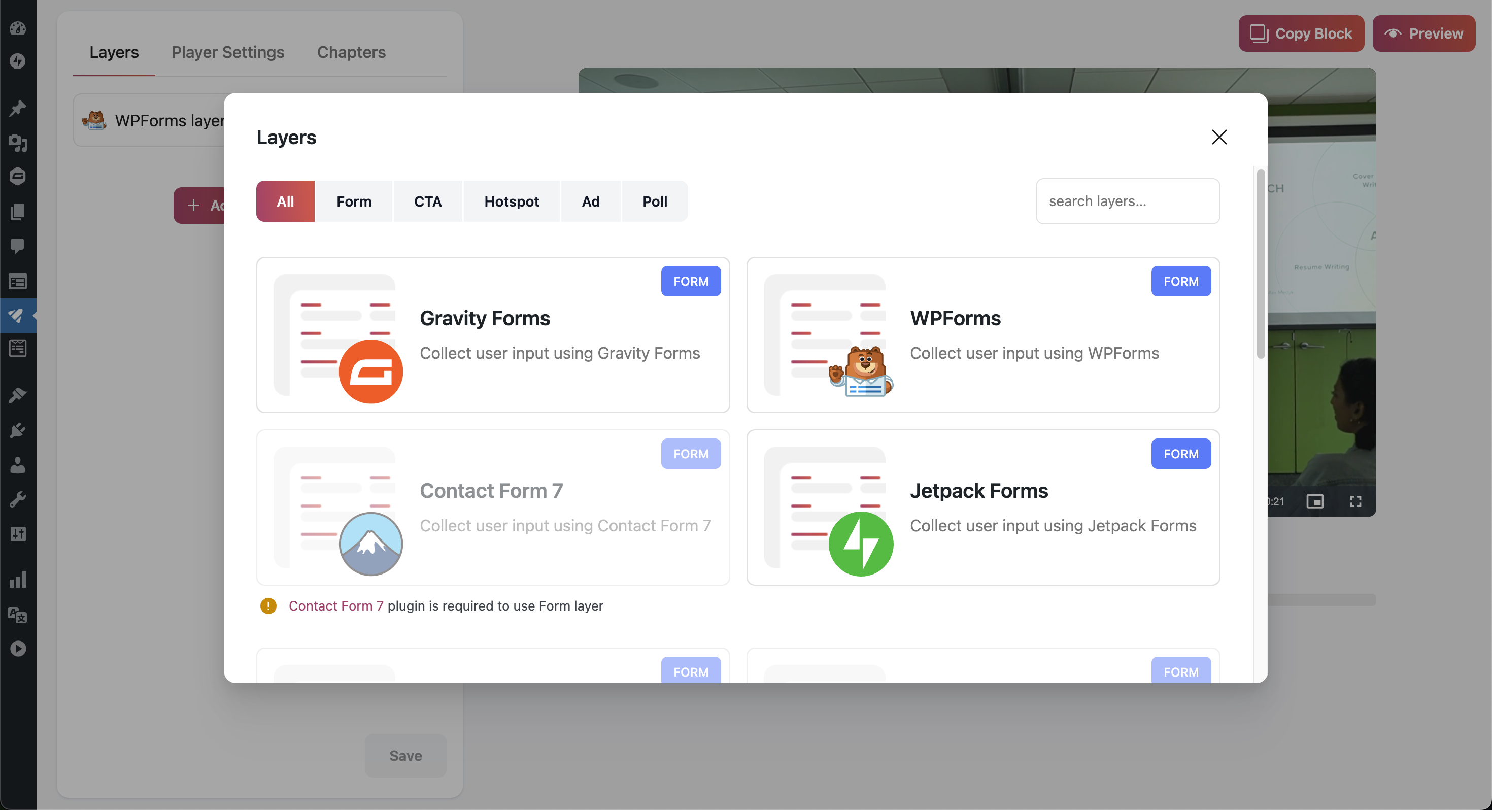
Task: Open the Media camera-and-music icon in sidebar
Action: pos(18,143)
